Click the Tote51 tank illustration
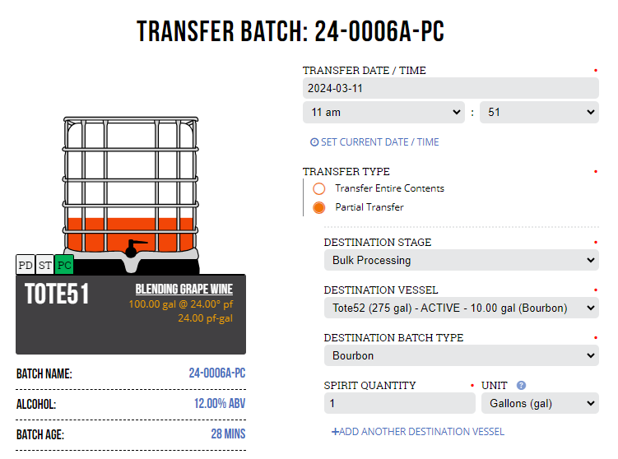The image size is (618, 459). 131,195
